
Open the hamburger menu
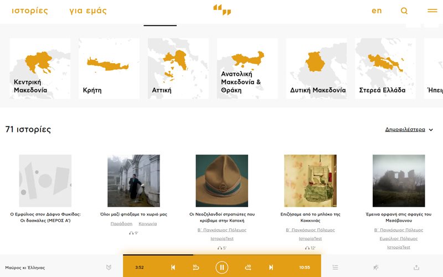click(432, 11)
